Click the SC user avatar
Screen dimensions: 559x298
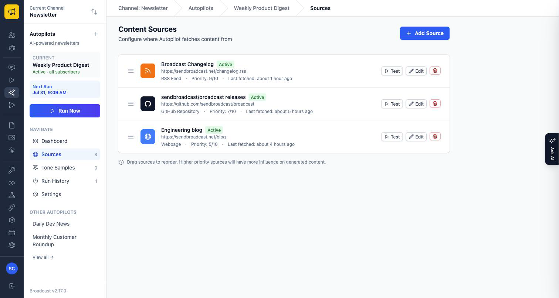click(12, 268)
